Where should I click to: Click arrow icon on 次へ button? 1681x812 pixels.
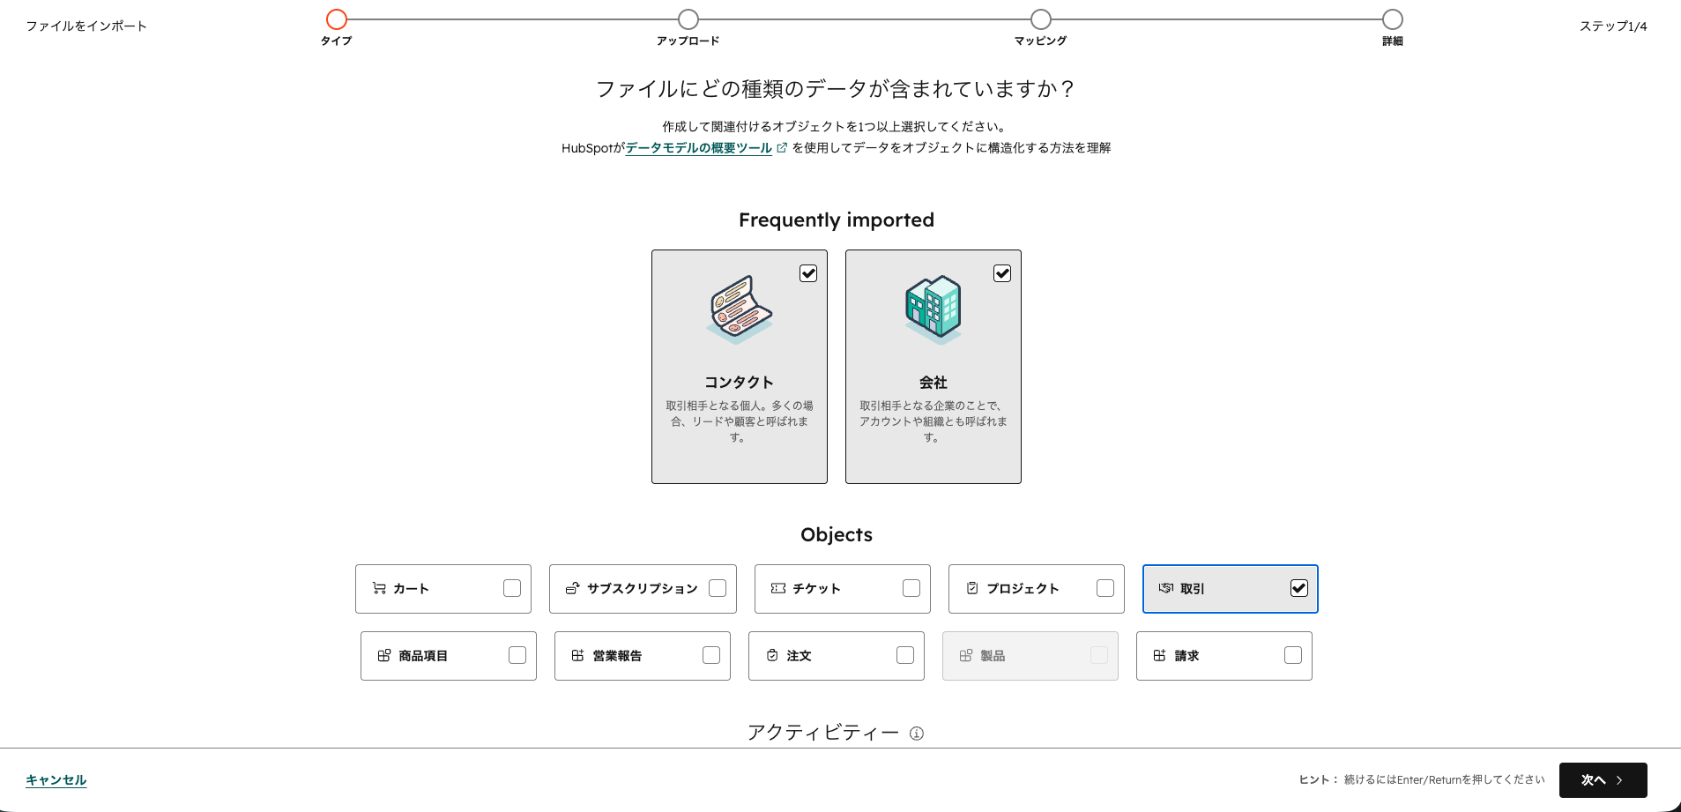[x=1620, y=780]
